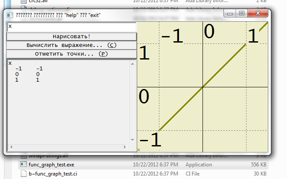The width and height of the screenshot is (287, 179).
Task: Click the func_graph_test.exe file icon
Action: (24, 165)
